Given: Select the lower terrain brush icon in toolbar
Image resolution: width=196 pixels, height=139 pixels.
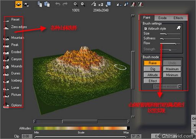Looking at the screenshot, I should point(26,5).
